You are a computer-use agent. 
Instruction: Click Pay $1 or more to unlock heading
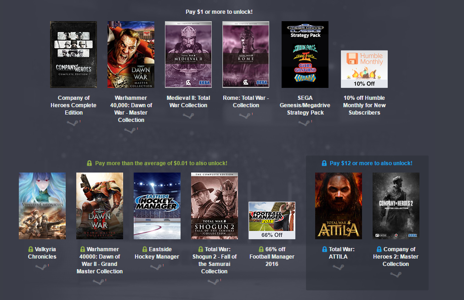tap(219, 12)
